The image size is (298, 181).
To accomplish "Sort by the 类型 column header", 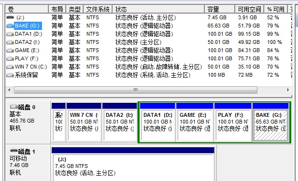I will (x=75, y=9).
